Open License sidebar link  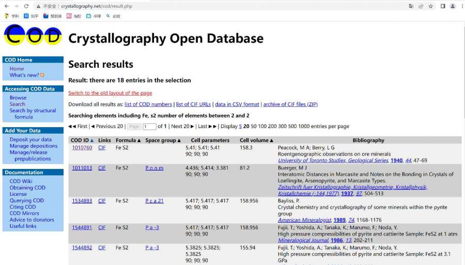pyautogui.click(x=18, y=194)
